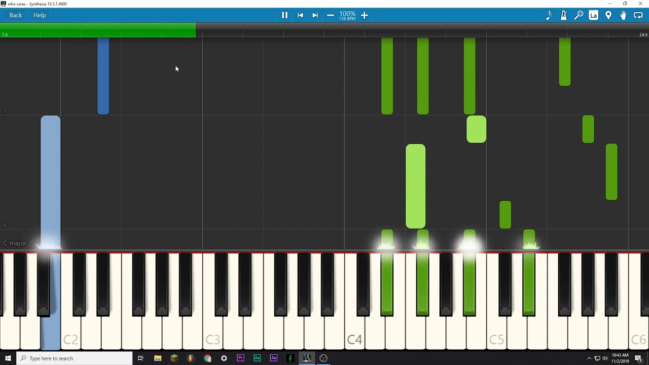Open the bookmarks pin icon
The image size is (649, 365).
[608, 15]
